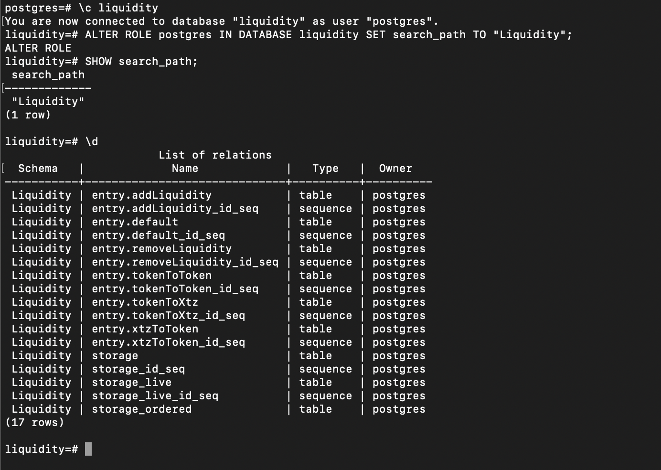Click the entry.xtzToToken_id_seq sequence name
Viewport: 661px width, 470px height.
168,342
